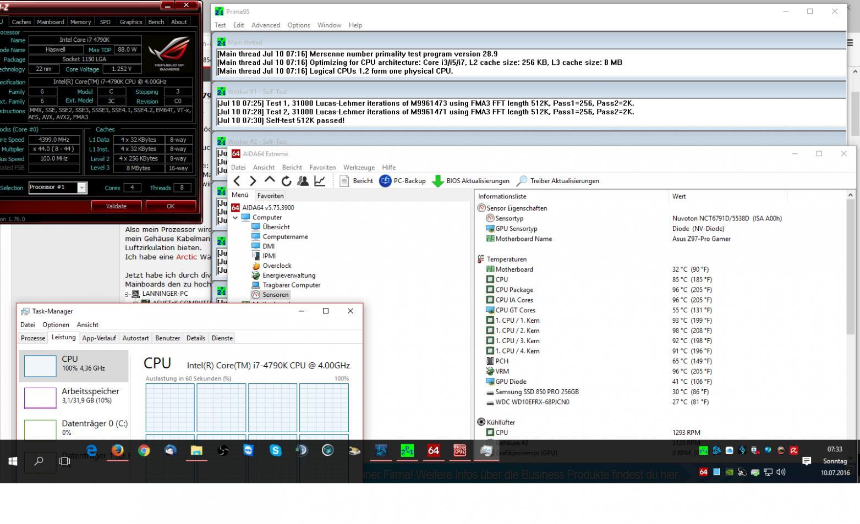This screenshot has height=524, width=860.
Task: Select Samsung SSD 850 PRO 256GB row
Action: pos(660,392)
